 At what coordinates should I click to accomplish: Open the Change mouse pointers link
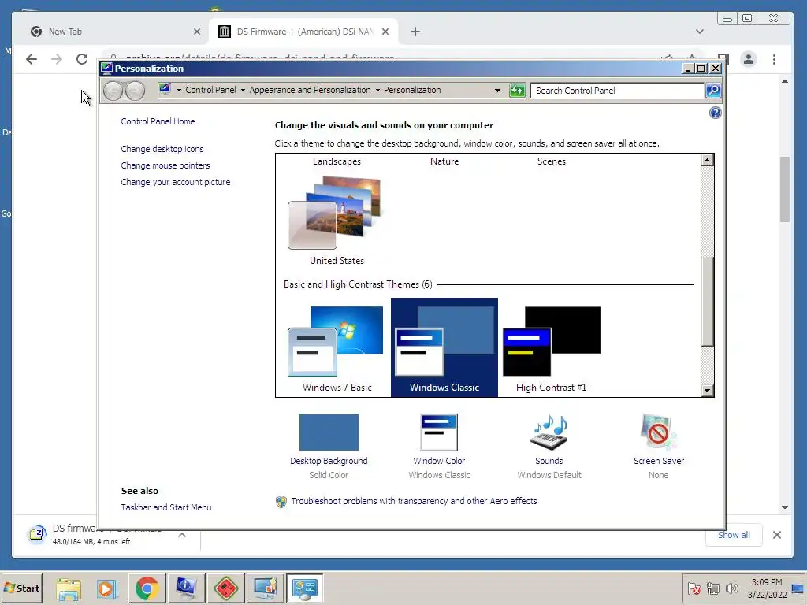tap(165, 165)
